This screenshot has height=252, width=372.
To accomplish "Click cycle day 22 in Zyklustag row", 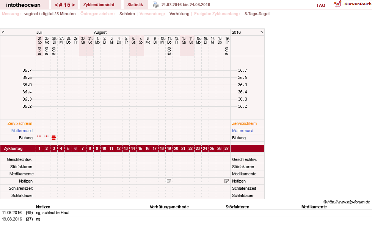I will pyautogui.click(x=190, y=148).
